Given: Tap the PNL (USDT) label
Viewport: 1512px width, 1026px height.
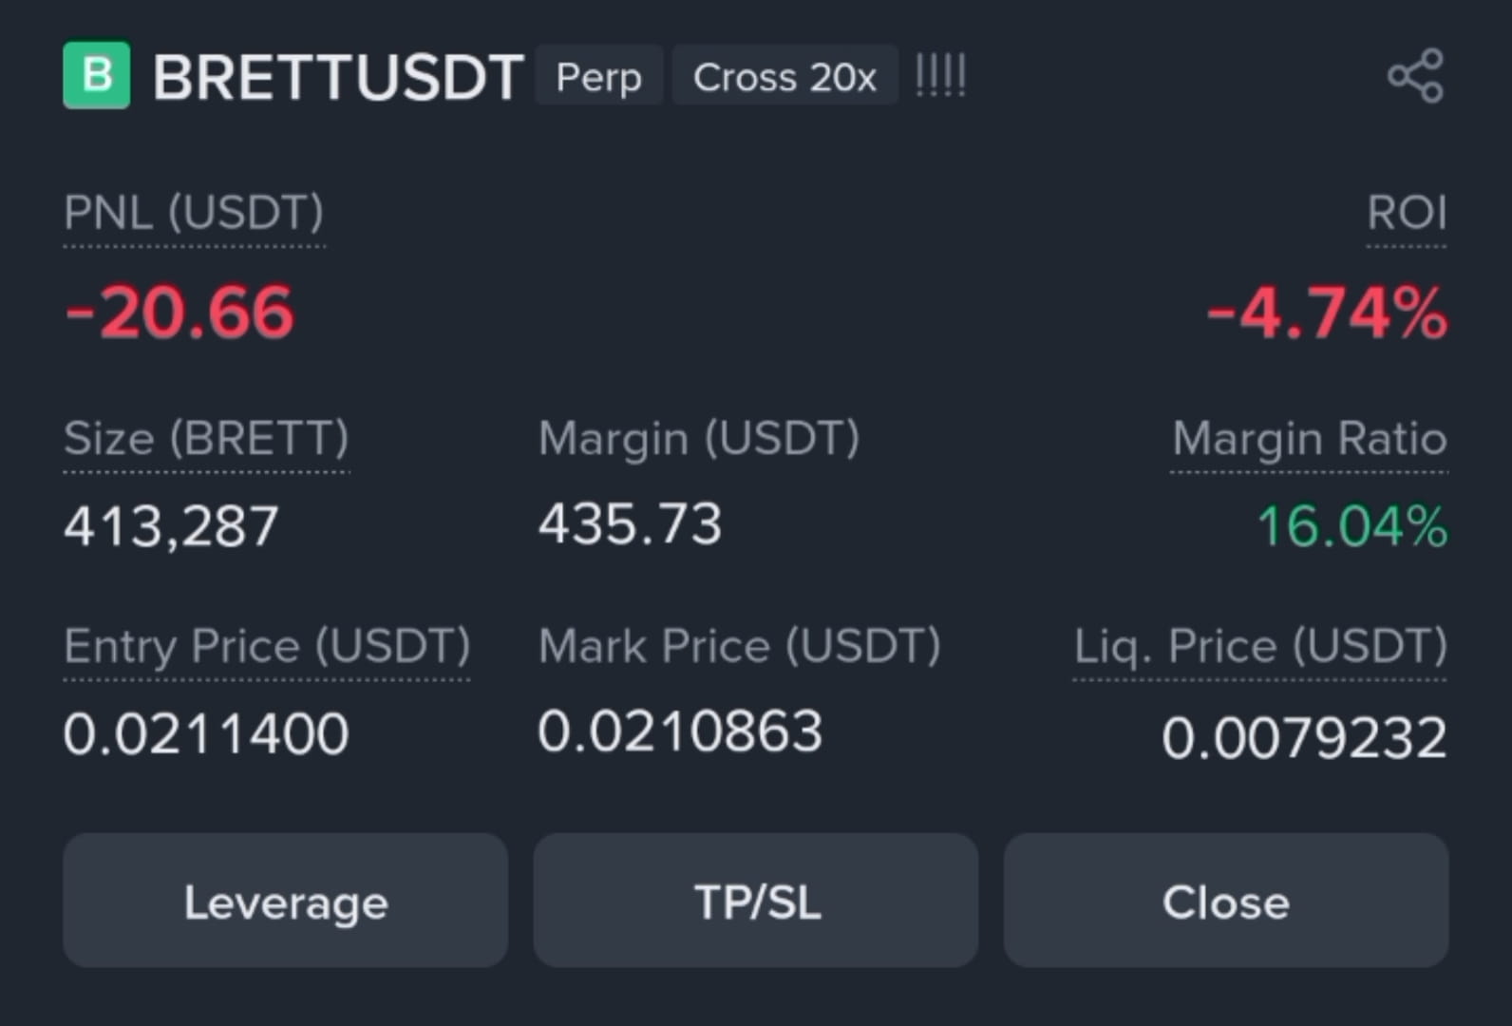Looking at the screenshot, I should [194, 213].
